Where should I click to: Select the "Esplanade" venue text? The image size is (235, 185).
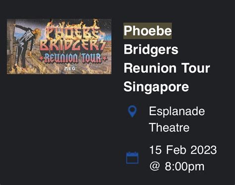177,111
